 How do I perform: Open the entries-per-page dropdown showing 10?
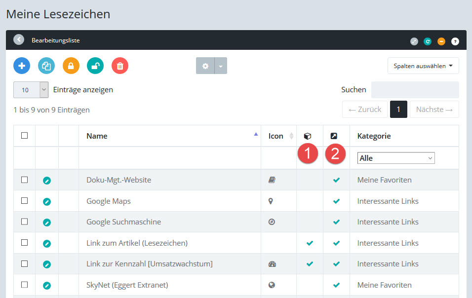pos(31,90)
